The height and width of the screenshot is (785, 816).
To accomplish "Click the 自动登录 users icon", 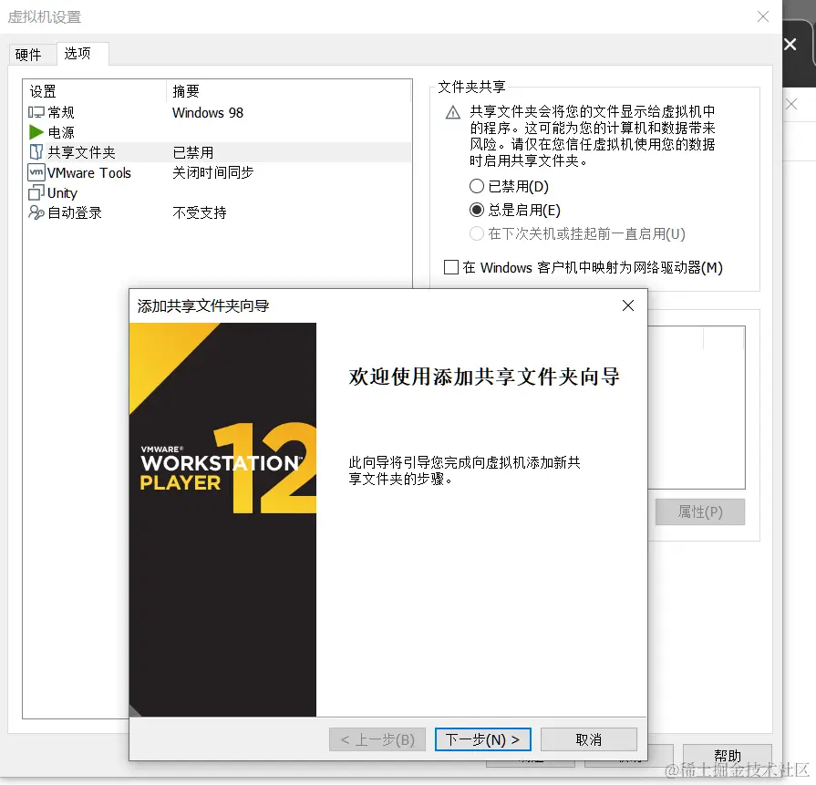I will click(x=36, y=212).
